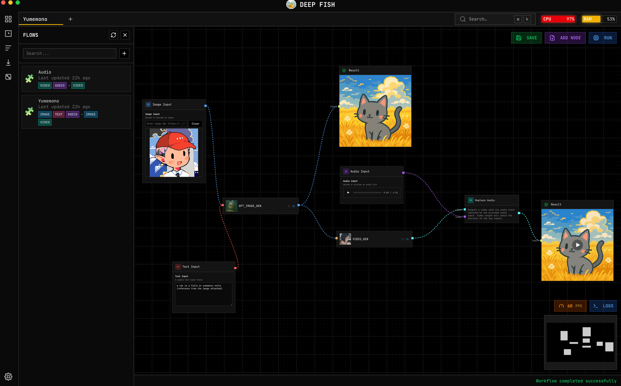Toggle the checkmark on the top Result node
Screen dimensions: 621x386
345,70
